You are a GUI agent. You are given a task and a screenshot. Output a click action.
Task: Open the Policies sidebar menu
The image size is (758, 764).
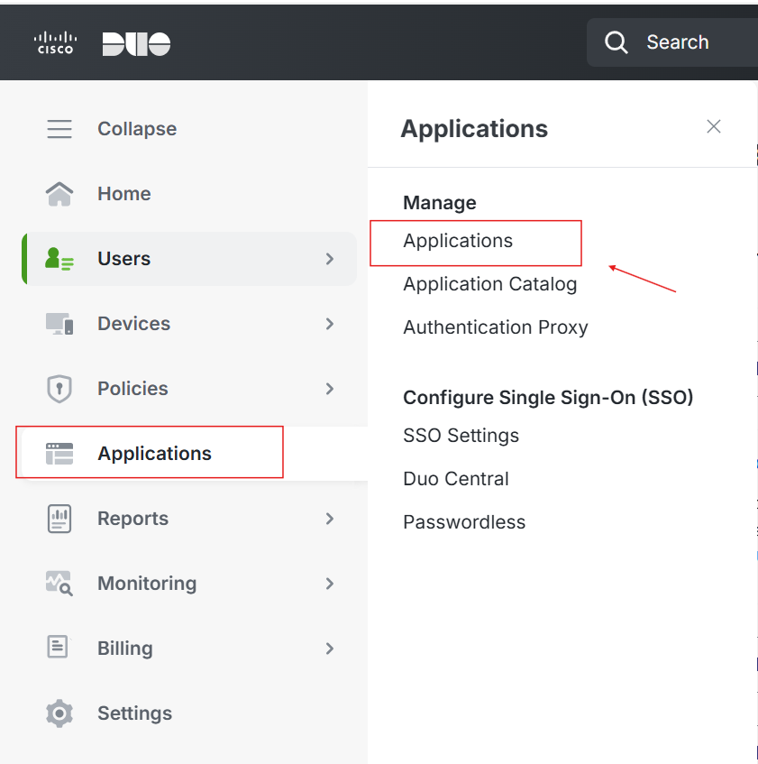point(132,389)
